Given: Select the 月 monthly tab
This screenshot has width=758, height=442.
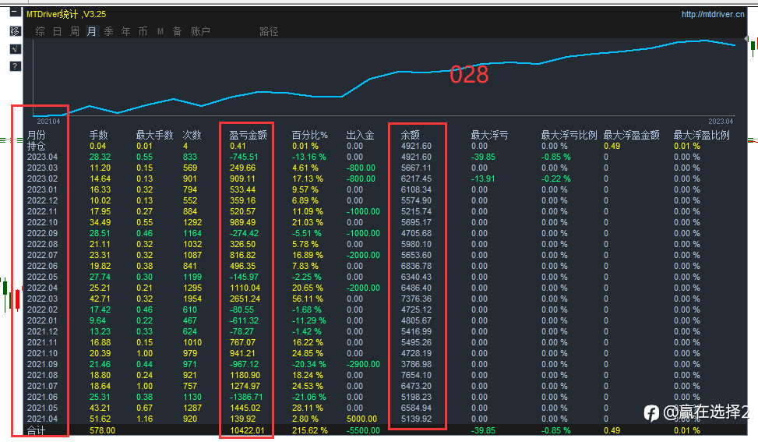Looking at the screenshot, I should (92, 31).
